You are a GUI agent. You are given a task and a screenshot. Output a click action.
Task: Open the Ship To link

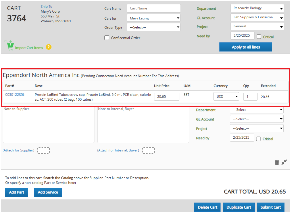click(46, 7)
